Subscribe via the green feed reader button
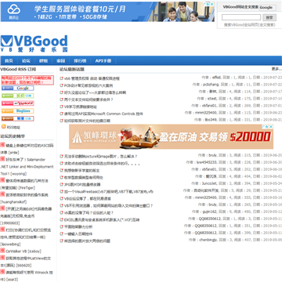Viewport: 282px width, 282px height. point(17,96)
